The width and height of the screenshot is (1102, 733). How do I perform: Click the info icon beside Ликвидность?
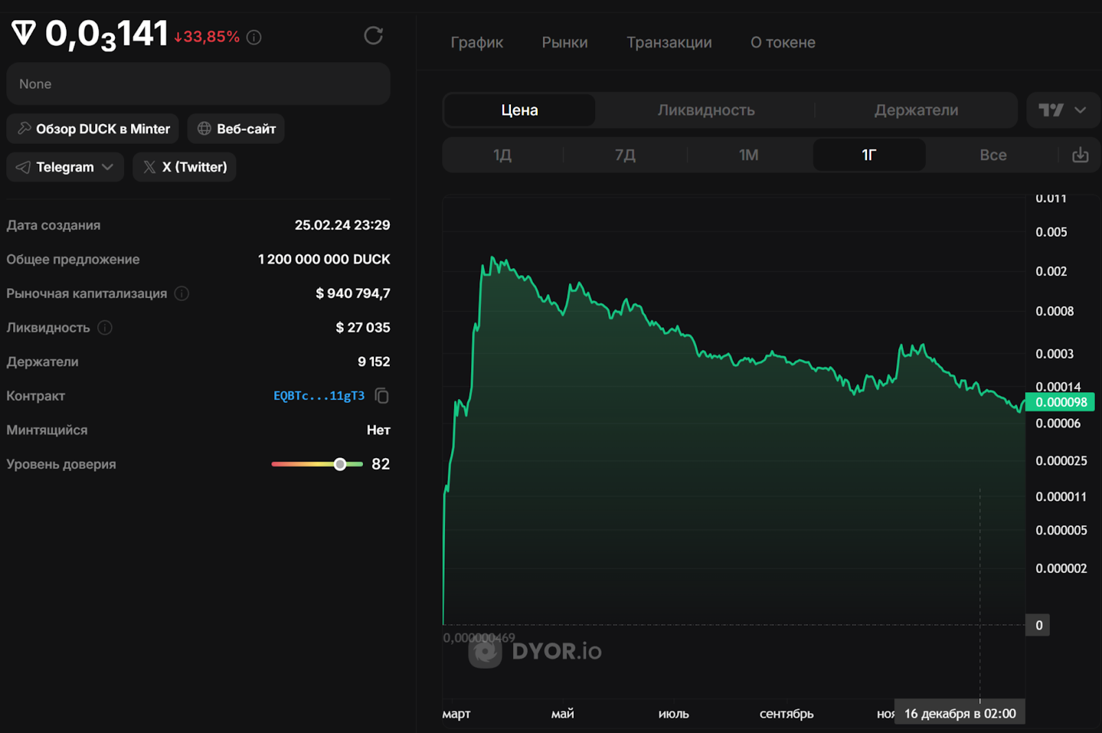click(x=105, y=327)
